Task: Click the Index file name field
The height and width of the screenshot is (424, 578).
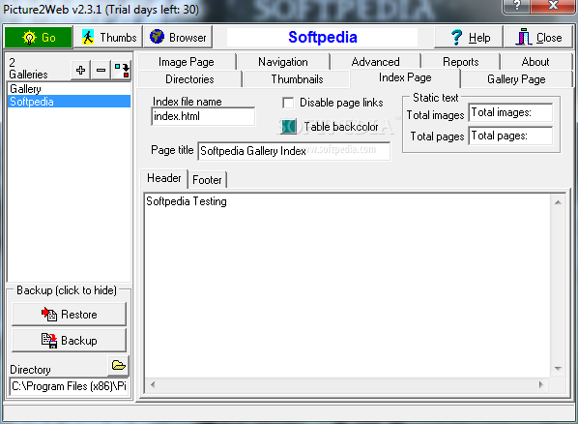Action: tap(203, 116)
